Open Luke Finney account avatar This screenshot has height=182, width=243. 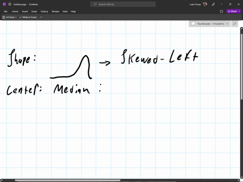coord(205,5)
